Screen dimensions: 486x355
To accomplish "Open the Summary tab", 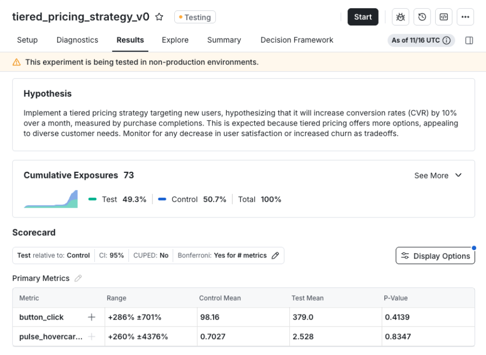I will (x=224, y=40).
